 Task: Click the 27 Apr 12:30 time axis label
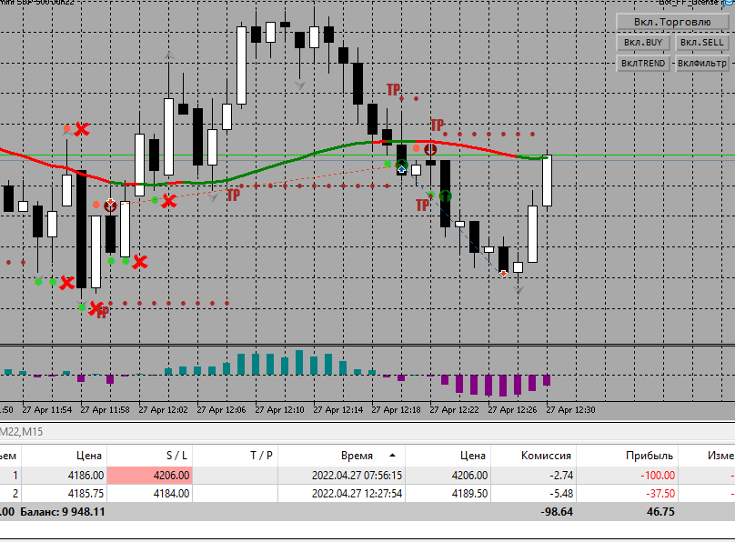point(570,410)
